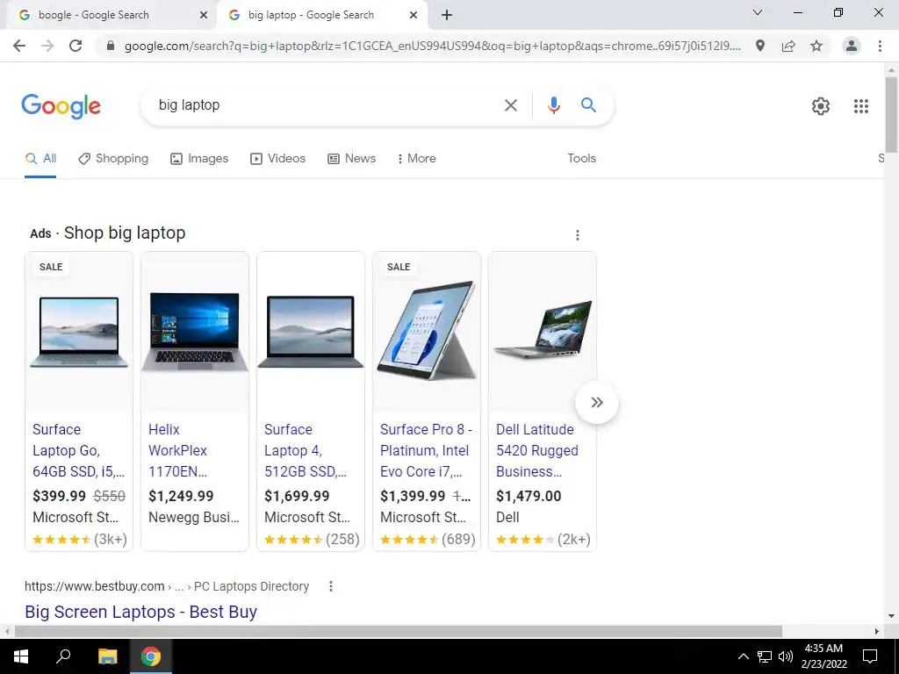Open Google quick settings gear
This screenshot has height=674, width=899.
[821, 106]
